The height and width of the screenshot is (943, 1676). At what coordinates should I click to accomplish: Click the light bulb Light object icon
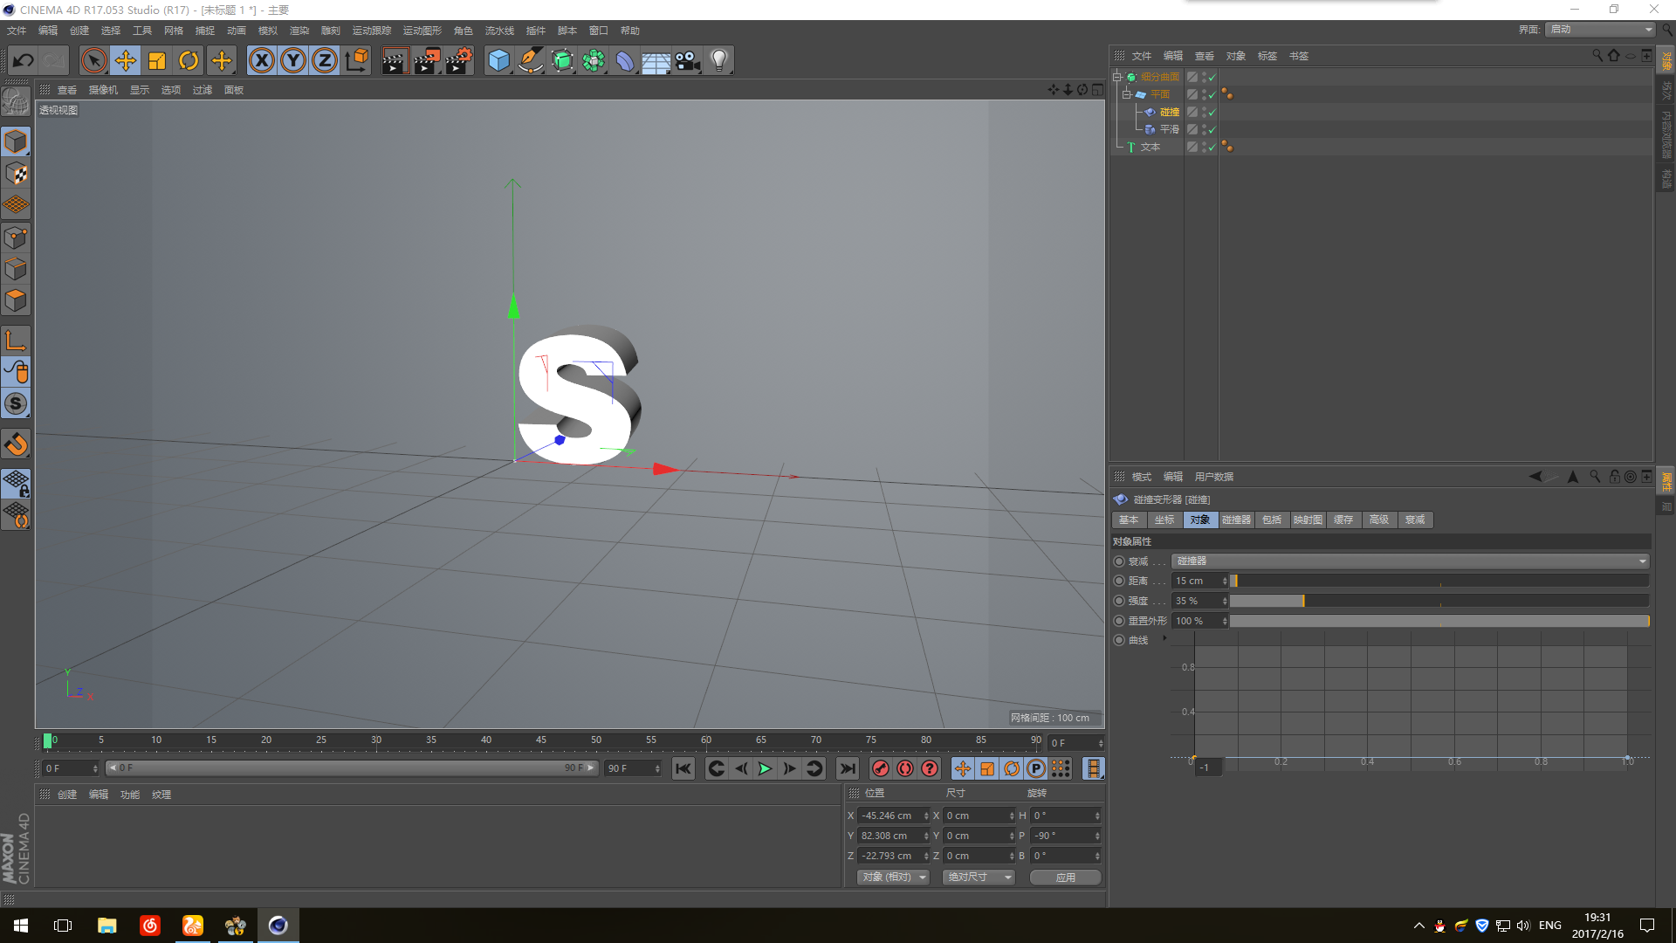tap(718, 60)
